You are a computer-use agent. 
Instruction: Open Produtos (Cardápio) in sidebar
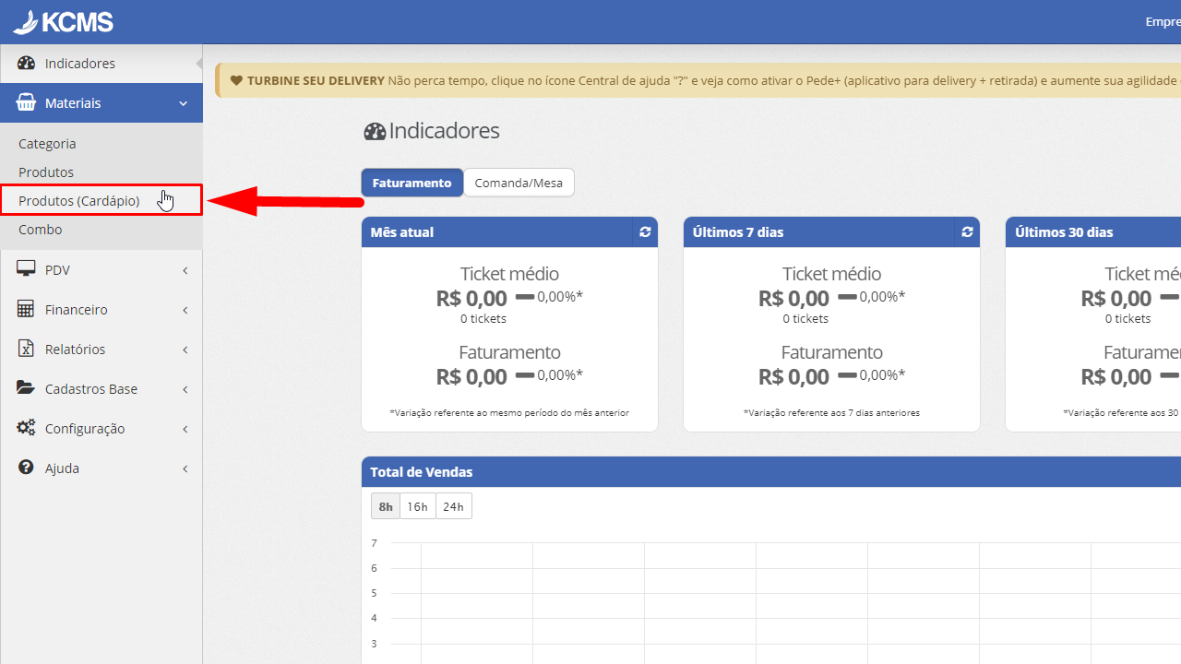click(79, 201)
